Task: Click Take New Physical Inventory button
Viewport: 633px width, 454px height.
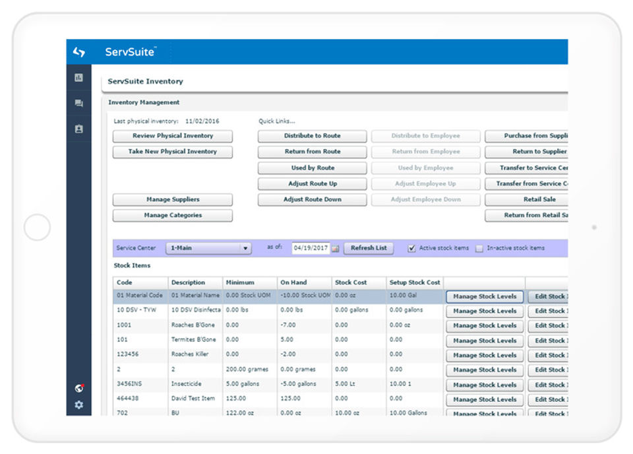Action: click(172, 152)
